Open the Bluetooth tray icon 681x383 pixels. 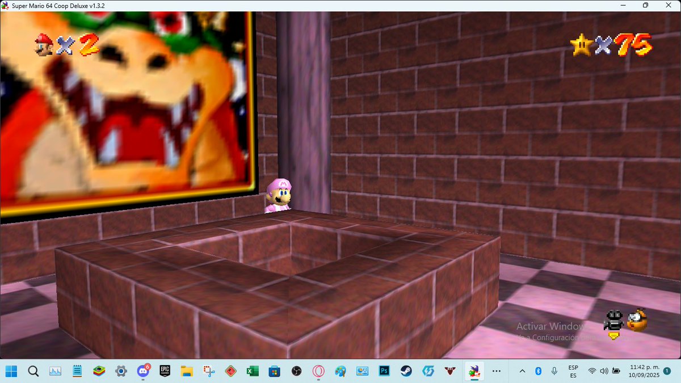[539, 371]
